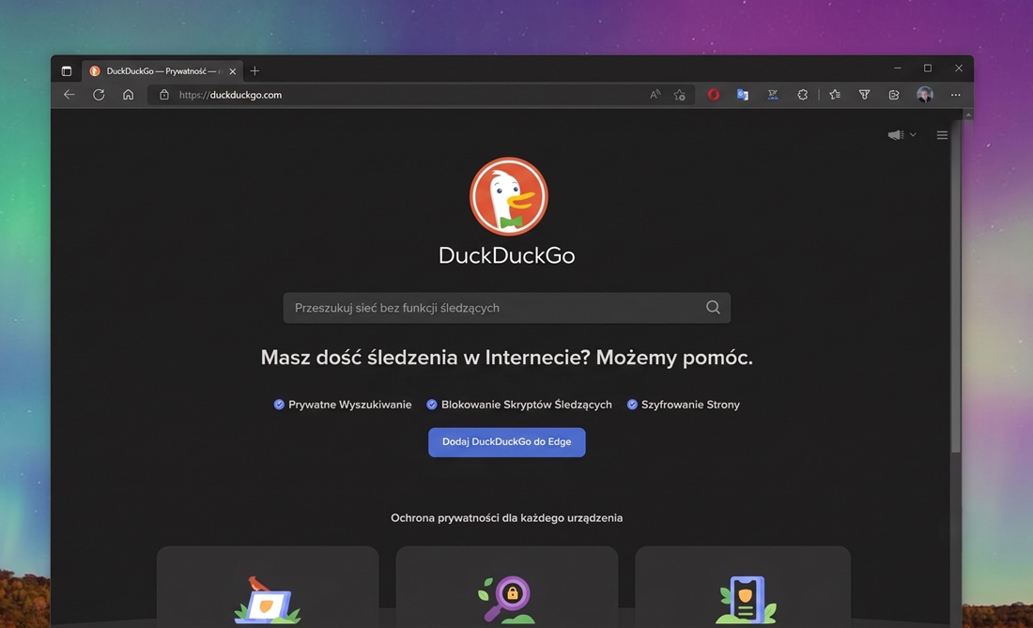Image resolution: width=1033 pixels, height=628 pixels.
Task: Focus the Przeszukuj sieć search field
Action: [506, 308]
